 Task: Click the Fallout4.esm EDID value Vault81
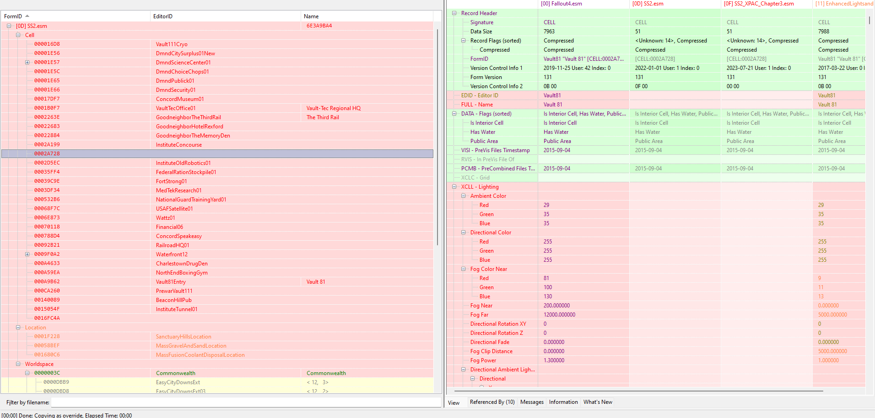tap(552, 95)
